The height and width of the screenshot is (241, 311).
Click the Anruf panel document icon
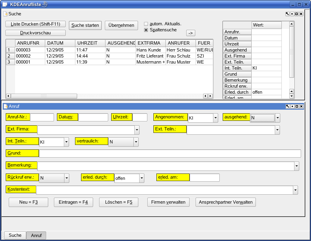tap(5, 106)
